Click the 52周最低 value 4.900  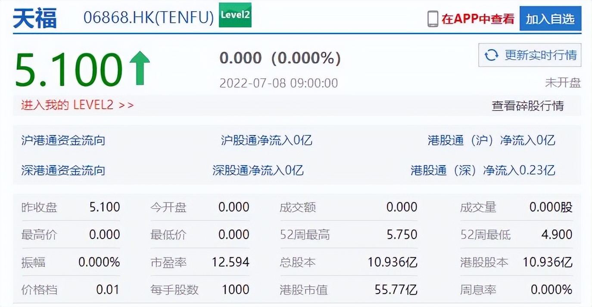tap(557, 234)
